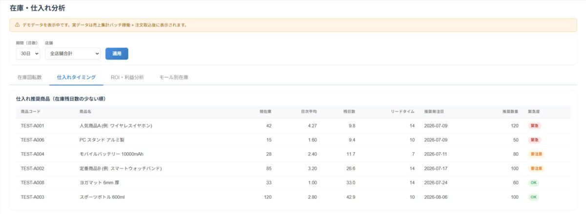
Task: Click the 残日数 column header
Action: (x=349, y=112)
